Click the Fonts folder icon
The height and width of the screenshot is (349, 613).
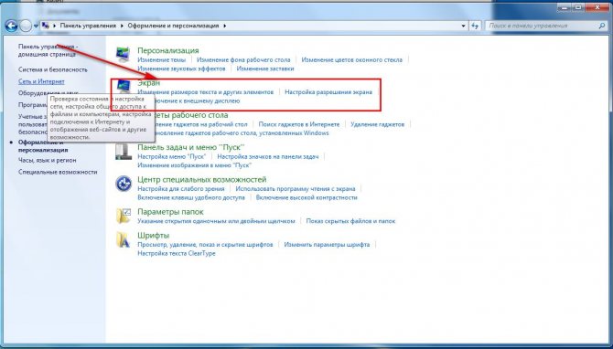point(124,239)
